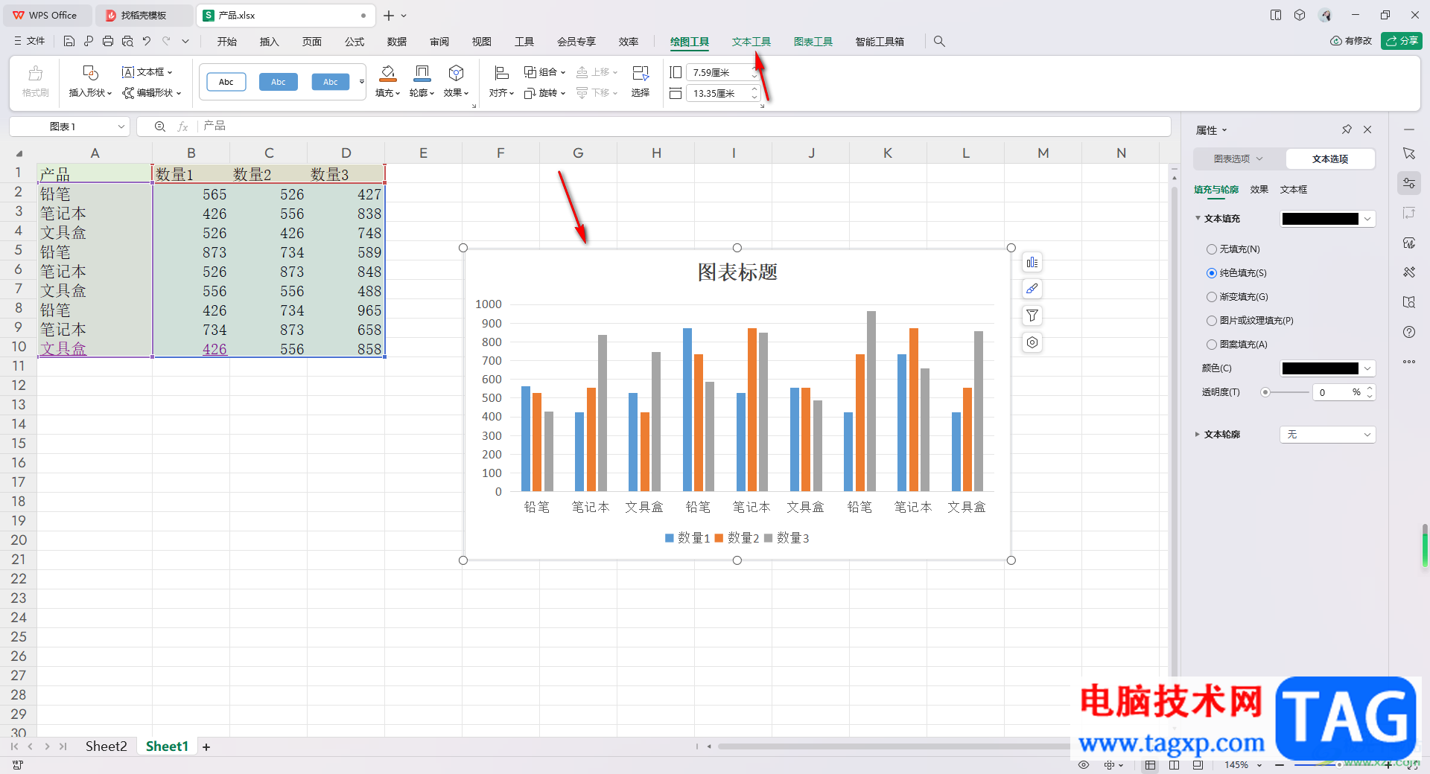Select the 纯色填充(S) radio option
This screenshot has width=1430, height=774.
(x=1212, y=273)
